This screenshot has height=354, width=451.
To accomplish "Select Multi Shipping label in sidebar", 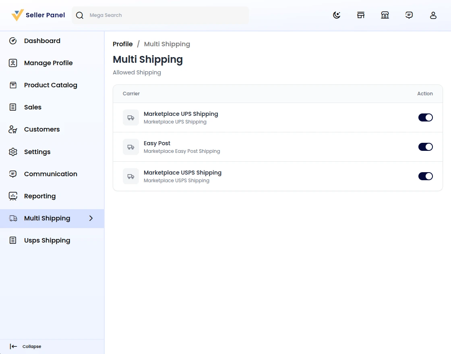I will (47, 218).
